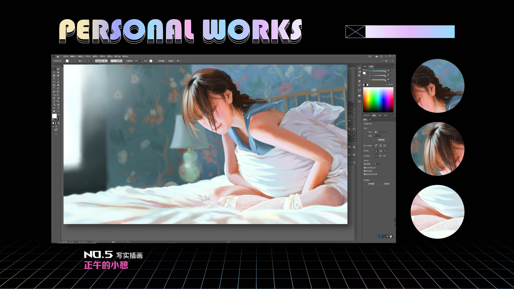Click Illustrator Home icon in menu bar
This screenshot has width=514, height=289.
tap(58, 56)
